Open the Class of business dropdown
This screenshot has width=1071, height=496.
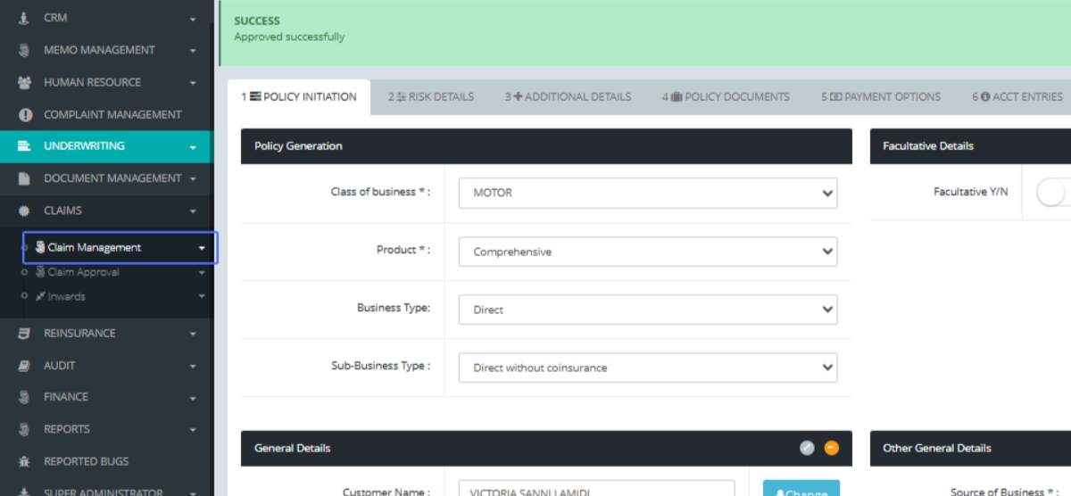647,193
